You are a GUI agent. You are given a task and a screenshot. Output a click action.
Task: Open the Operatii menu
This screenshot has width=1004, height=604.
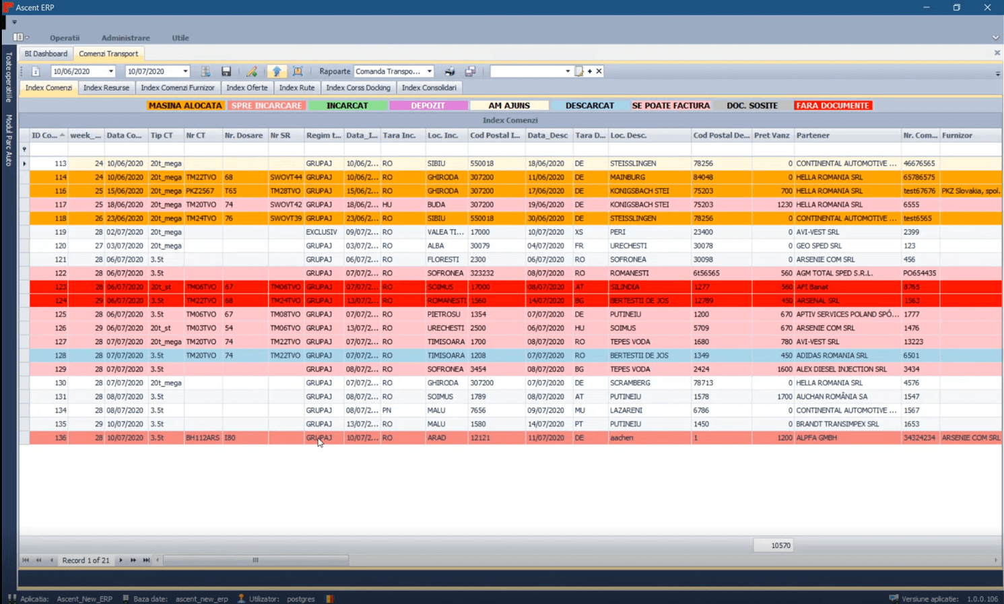tap(65, 38)
